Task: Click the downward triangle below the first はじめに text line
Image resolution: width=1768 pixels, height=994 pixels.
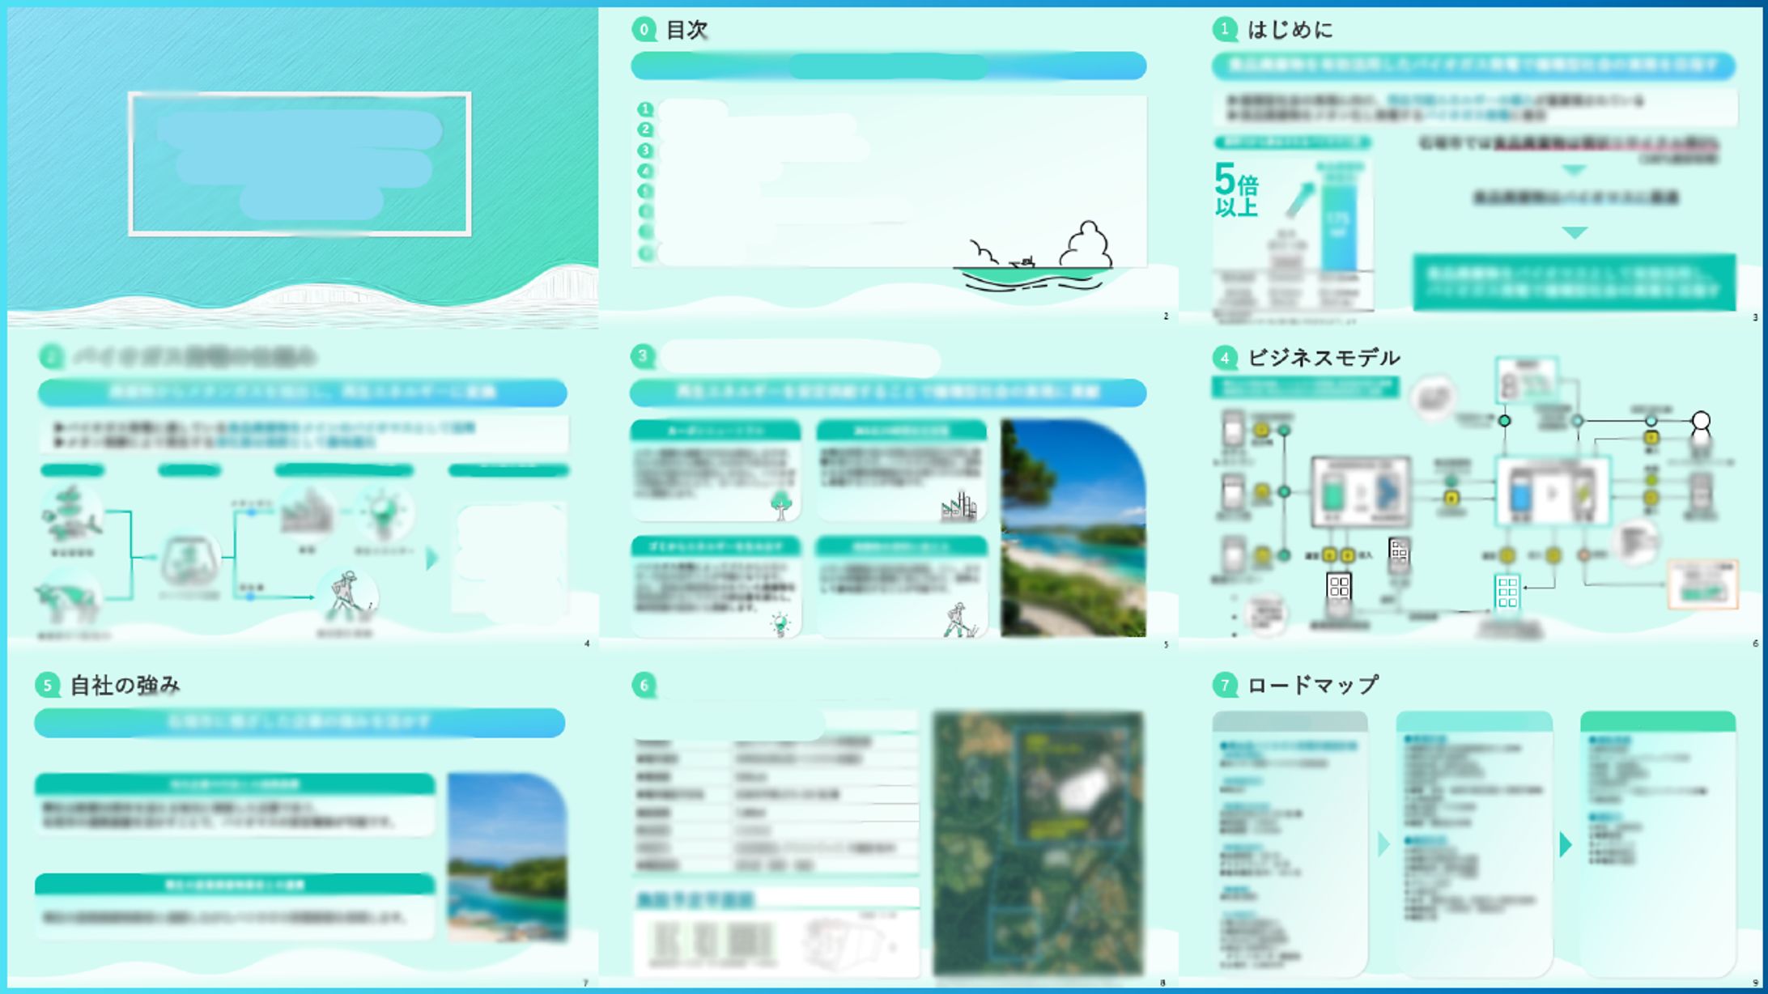Action: [x=1573, y=171]
